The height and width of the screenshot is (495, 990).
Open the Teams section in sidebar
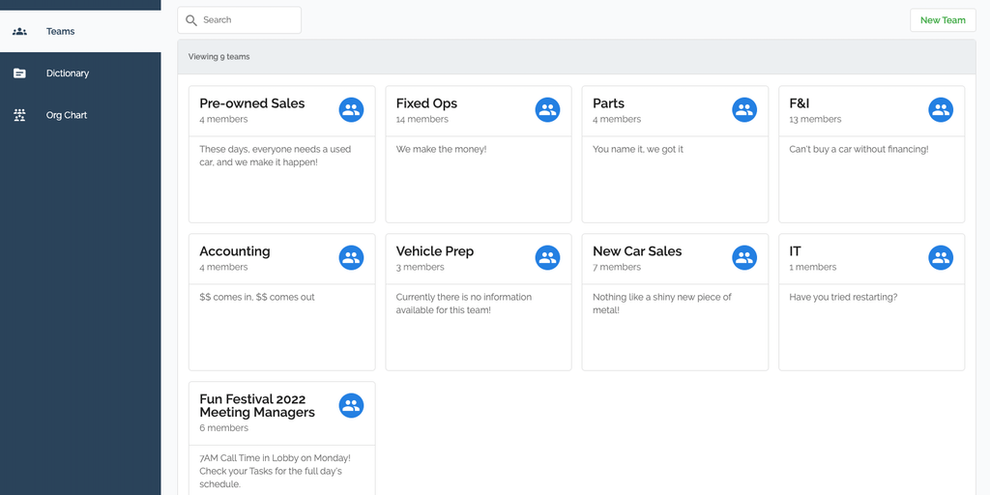(x=60, y=32)
